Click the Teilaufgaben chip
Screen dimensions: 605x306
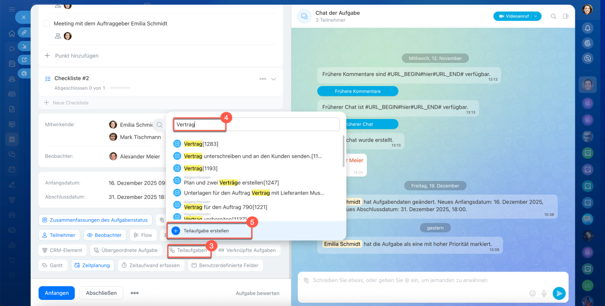(188, 250)
